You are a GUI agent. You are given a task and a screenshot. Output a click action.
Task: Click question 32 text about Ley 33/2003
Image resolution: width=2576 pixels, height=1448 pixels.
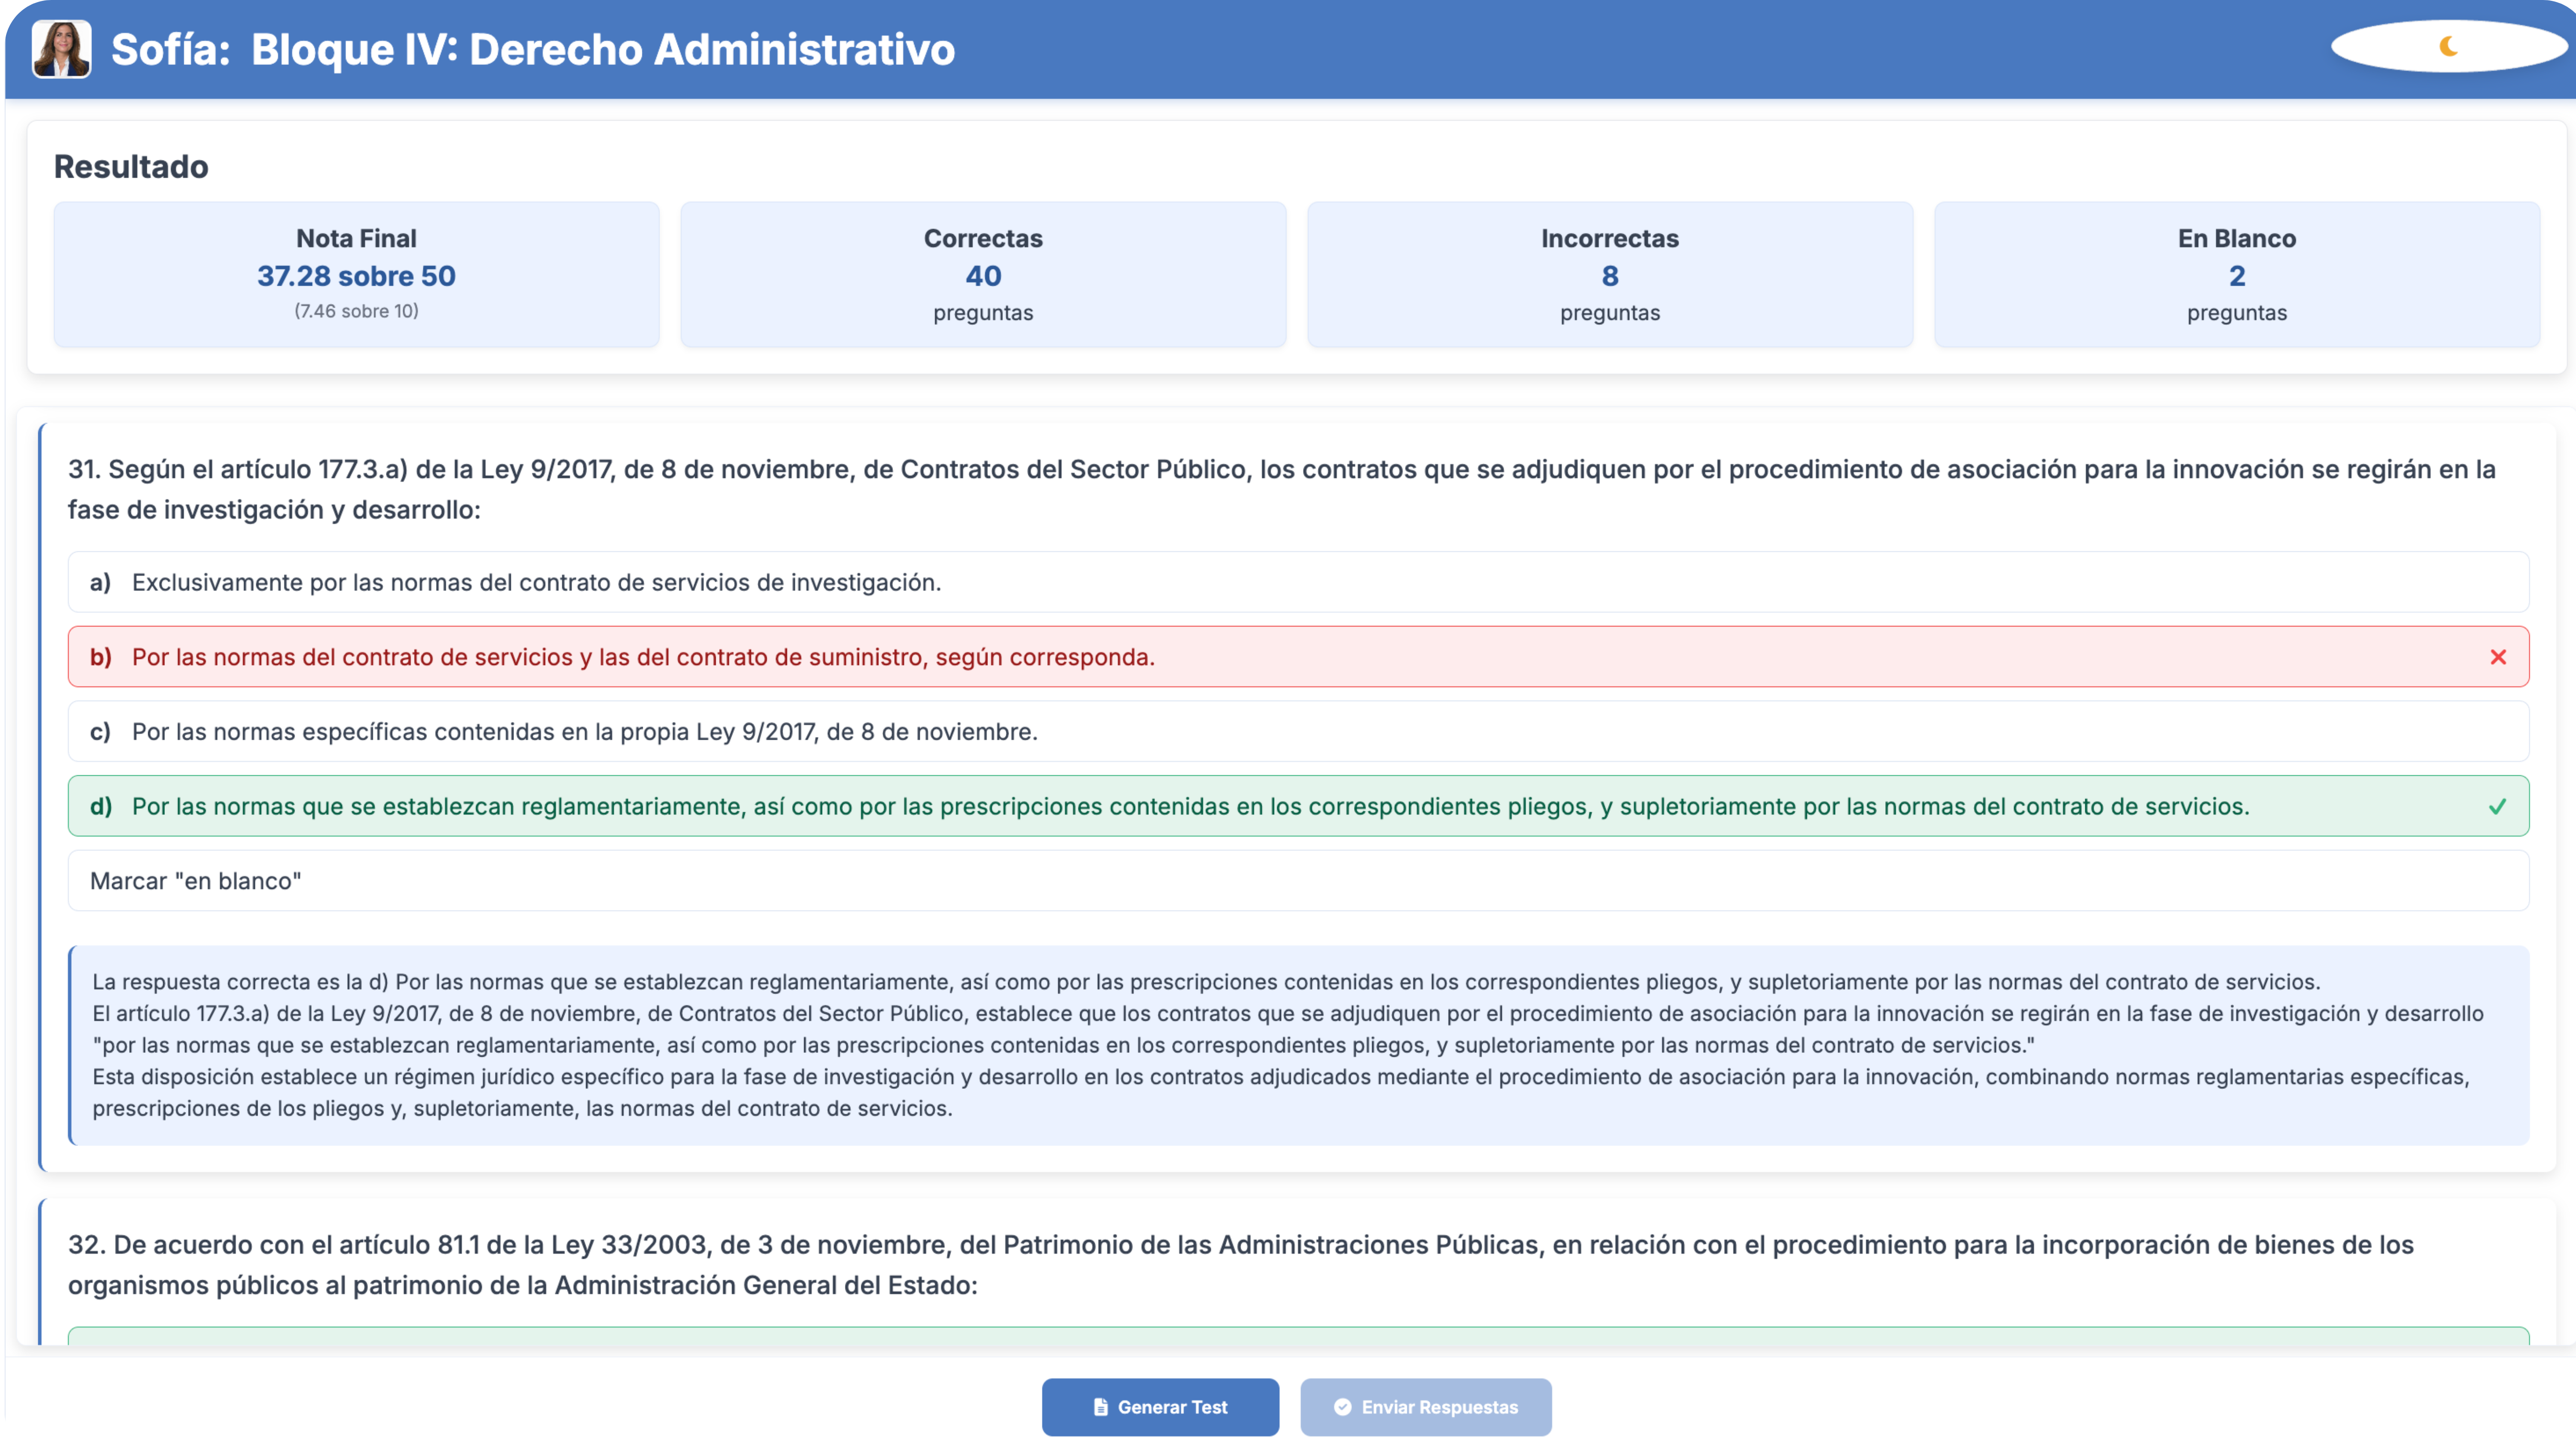(1241, 1265)
